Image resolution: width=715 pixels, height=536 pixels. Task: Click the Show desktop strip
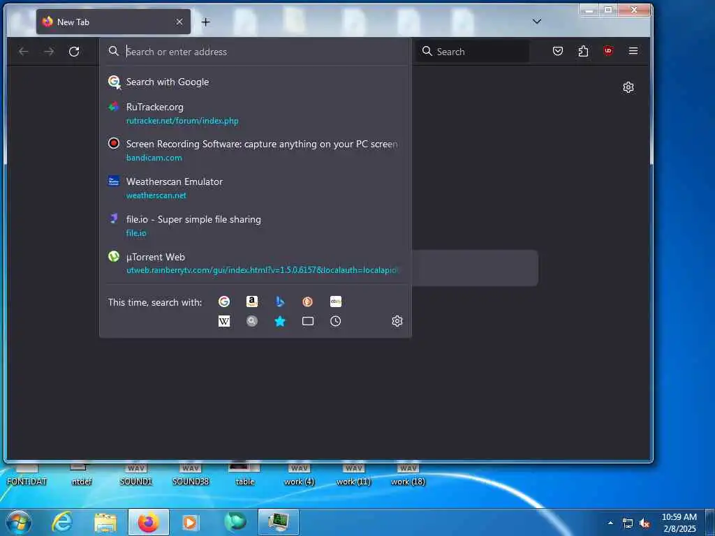710,522
